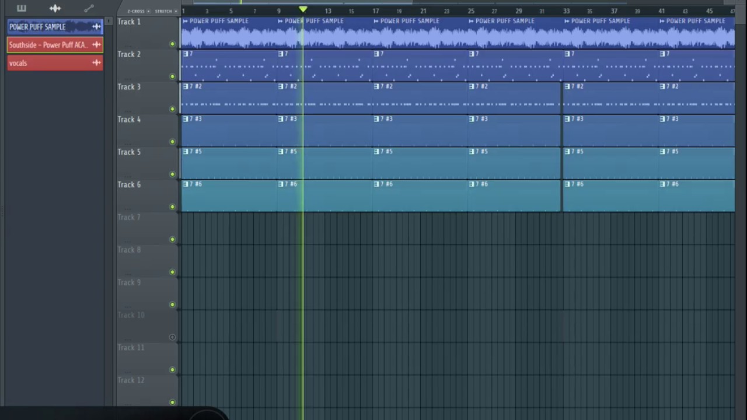
Task: Click the vertical scrollbar at the playlist edge
Action: coord(741,15)
